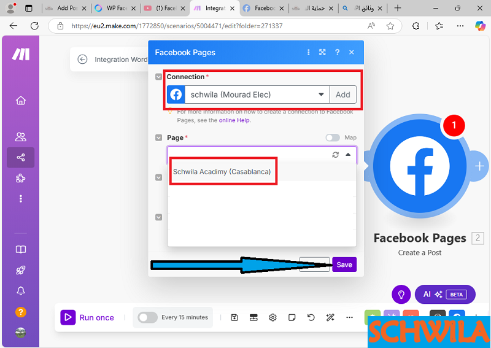Open more toolbar options ellipsis
Image resolution: width=491 pixels, height=348 pixels.
pos(349,317)
